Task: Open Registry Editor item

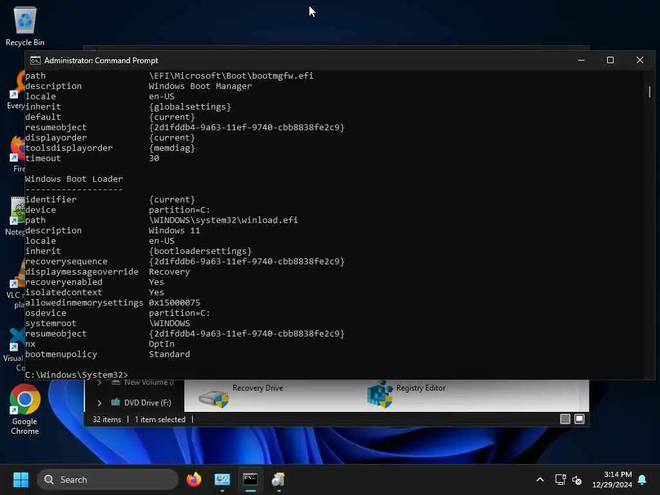Action: tap(407, 395)
